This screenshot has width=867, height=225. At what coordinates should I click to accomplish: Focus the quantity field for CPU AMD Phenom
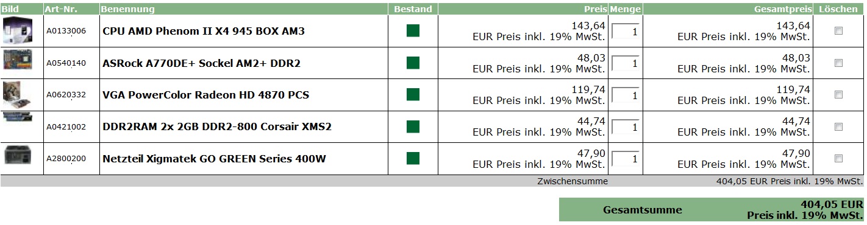click(626, 31)
